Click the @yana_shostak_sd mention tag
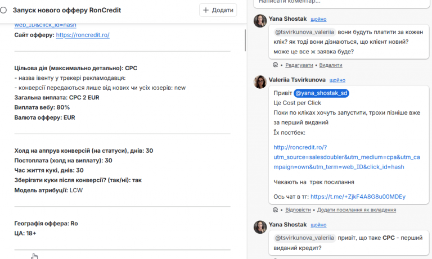This screenshot has height=259, width=432. 321,93
